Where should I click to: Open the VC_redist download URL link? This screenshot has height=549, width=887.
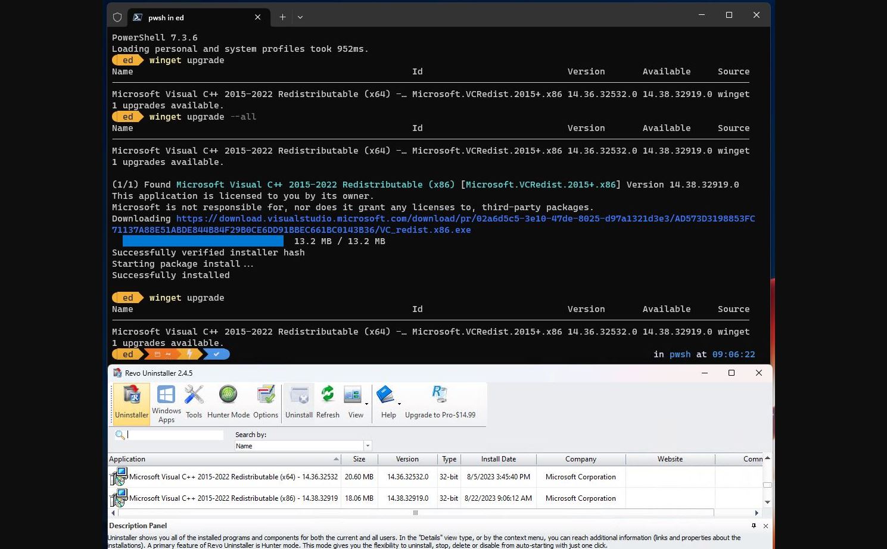click(434, 224)
